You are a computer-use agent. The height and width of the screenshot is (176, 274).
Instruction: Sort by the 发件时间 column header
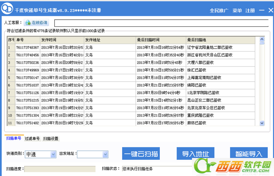62,40
